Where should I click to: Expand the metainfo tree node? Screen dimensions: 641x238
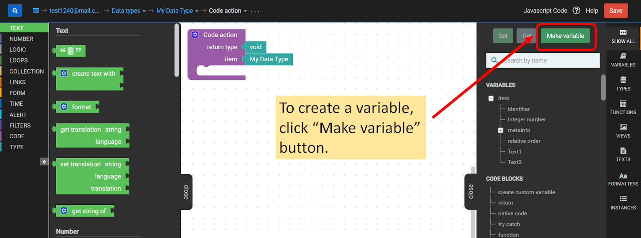coord(500,130)
